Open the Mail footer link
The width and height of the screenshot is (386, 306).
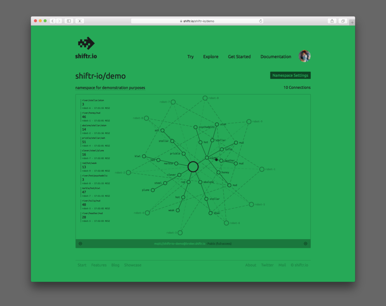click(282, 265)
